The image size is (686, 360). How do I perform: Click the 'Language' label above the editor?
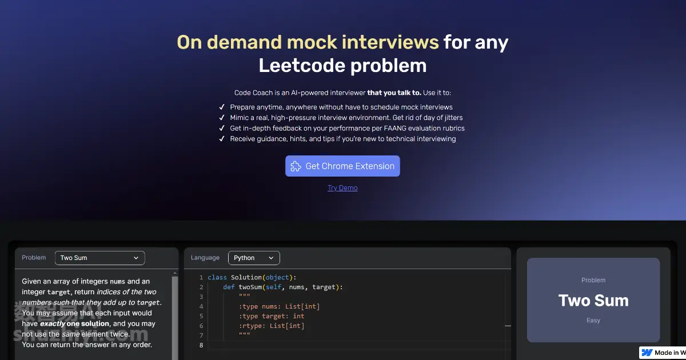pos(205,258)
